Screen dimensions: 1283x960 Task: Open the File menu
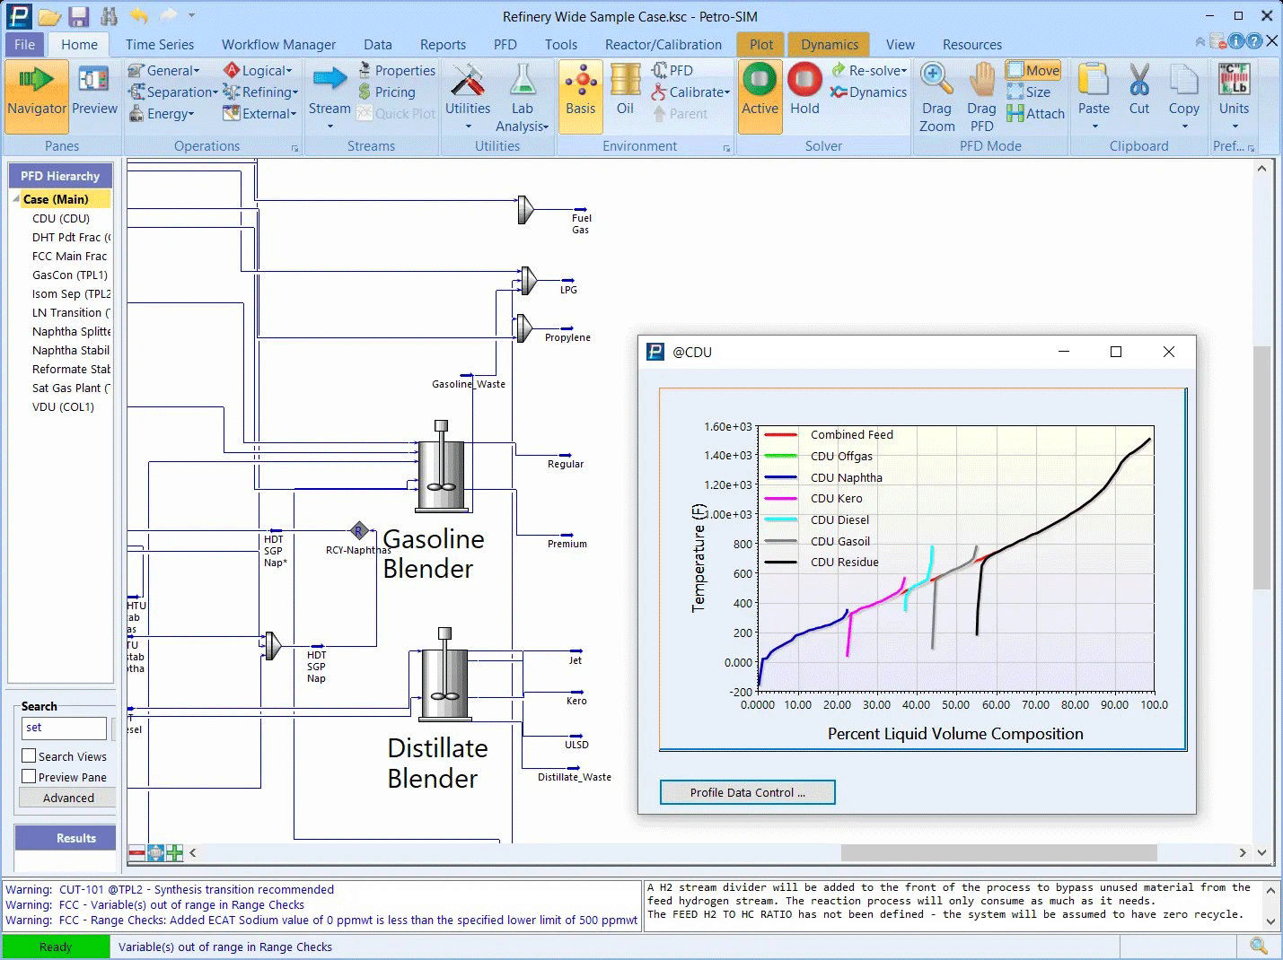click(25, 44)
